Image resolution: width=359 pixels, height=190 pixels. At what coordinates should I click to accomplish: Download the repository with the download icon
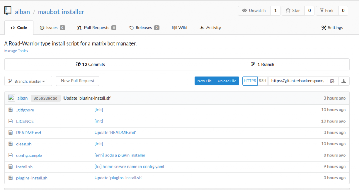pos(344,81)
